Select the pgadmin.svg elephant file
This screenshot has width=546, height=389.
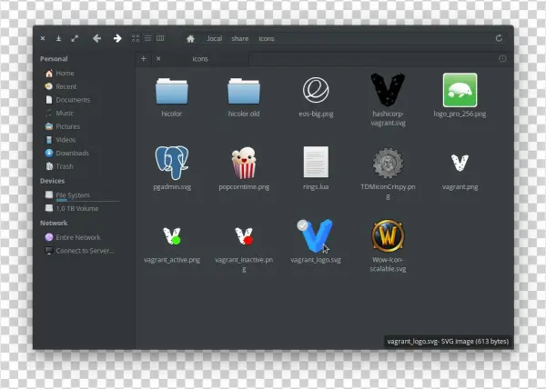coord(172,164)
